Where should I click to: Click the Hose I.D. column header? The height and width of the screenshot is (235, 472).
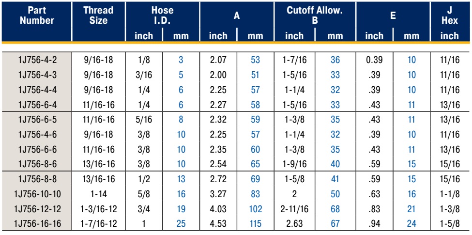(x=163, y=16)
